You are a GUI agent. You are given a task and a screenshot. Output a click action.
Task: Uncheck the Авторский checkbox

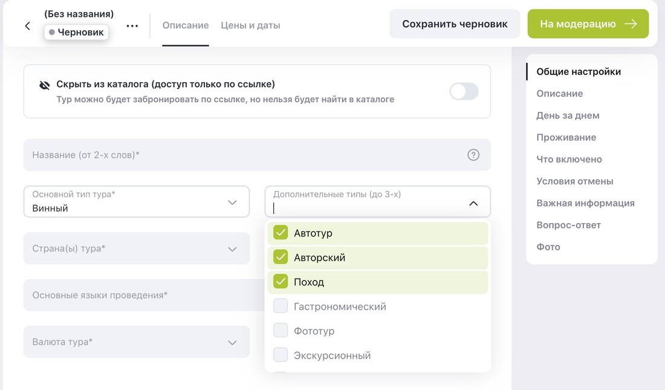[x=281, y=257]
